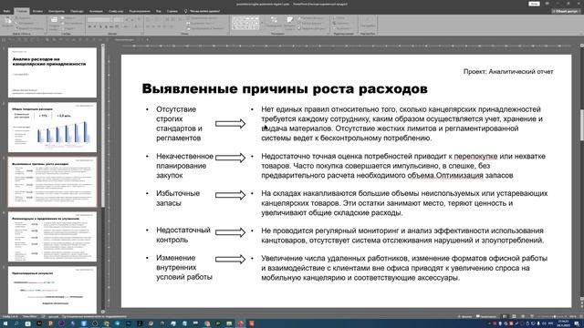This screenshot has width=584, height=328.
Task: Open the Font dialog launcher
Action: pos(141,34)
